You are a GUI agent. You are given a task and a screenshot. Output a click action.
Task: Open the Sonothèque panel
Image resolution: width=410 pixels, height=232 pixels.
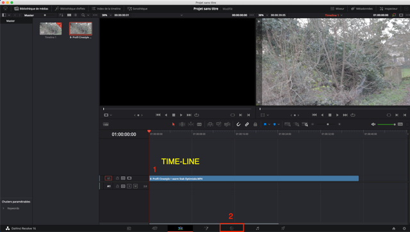point(138,8)
